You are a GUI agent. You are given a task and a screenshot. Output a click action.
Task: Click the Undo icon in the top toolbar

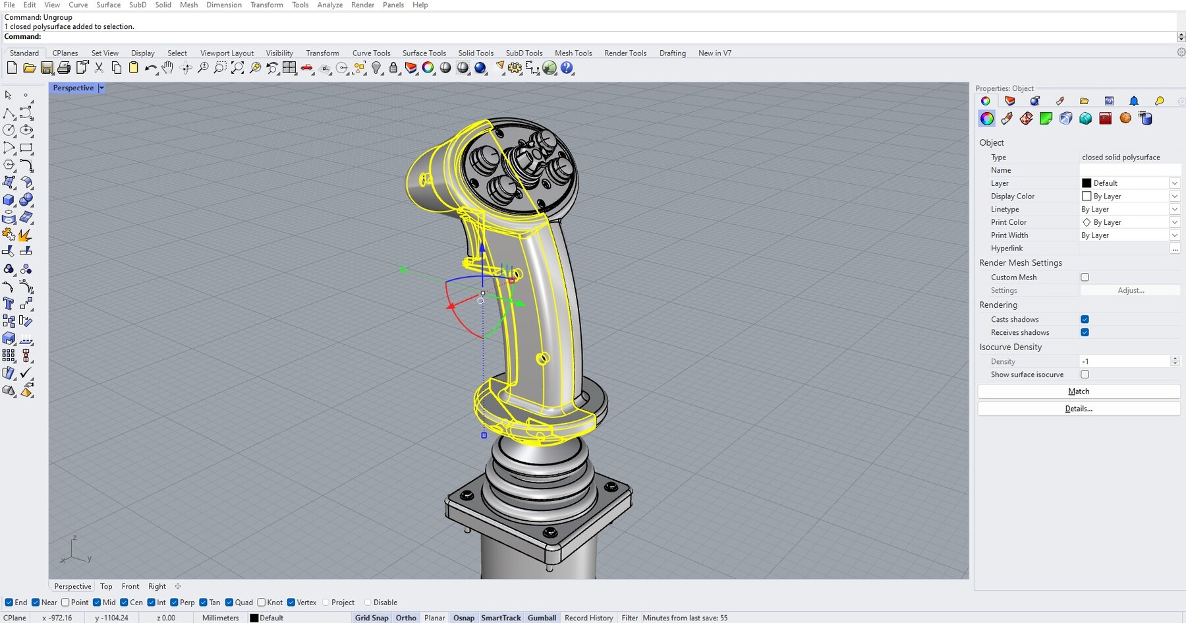[x=150, y=68]
